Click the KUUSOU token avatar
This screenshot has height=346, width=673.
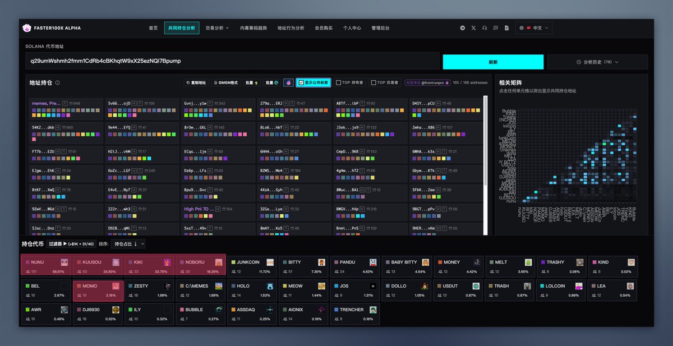pyautogui.click(x=116, y=262)
